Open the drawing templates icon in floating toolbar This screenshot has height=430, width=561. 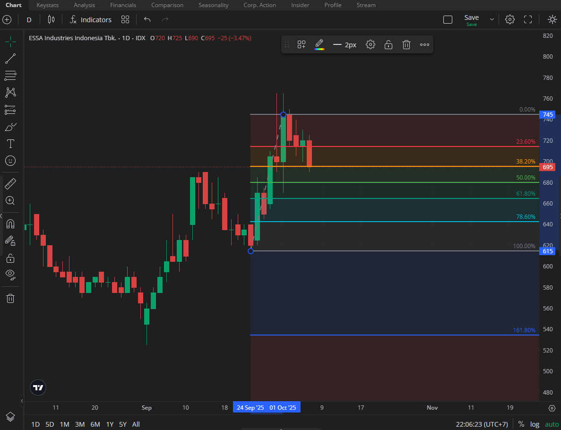point(301,45)
